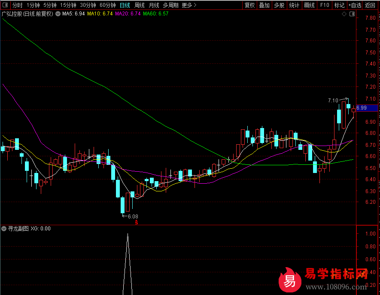
Task: Open dropdown next to 广弘控股 title
Action: click(x=58, y=14)
